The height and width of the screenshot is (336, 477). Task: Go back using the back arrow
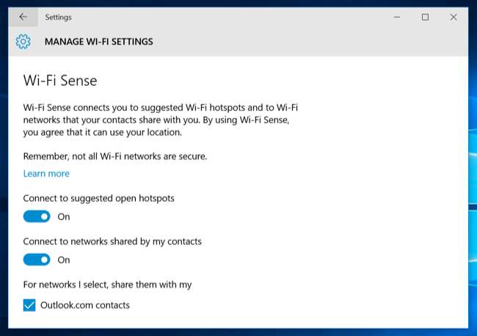pyautogui.click(x=23, y=17)
